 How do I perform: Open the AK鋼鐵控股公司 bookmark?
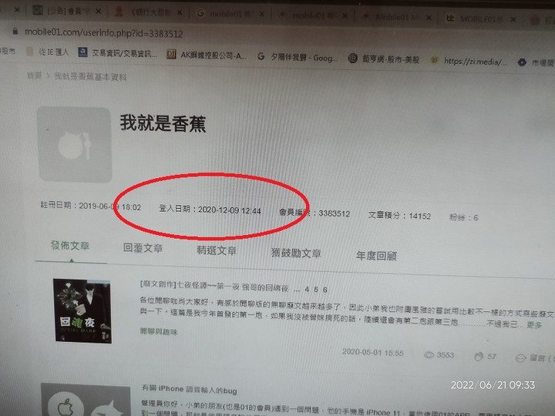point(207,55)
